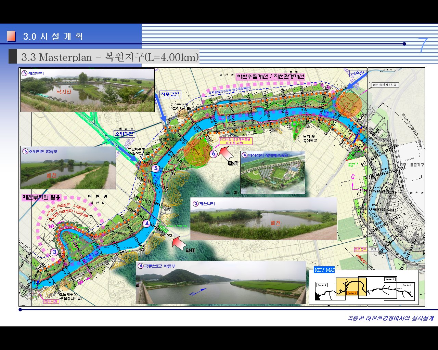Screen dimensions: 438x350
Task: Click the orange square icon beside 3.0 시설계획
Action: point(11,36)
